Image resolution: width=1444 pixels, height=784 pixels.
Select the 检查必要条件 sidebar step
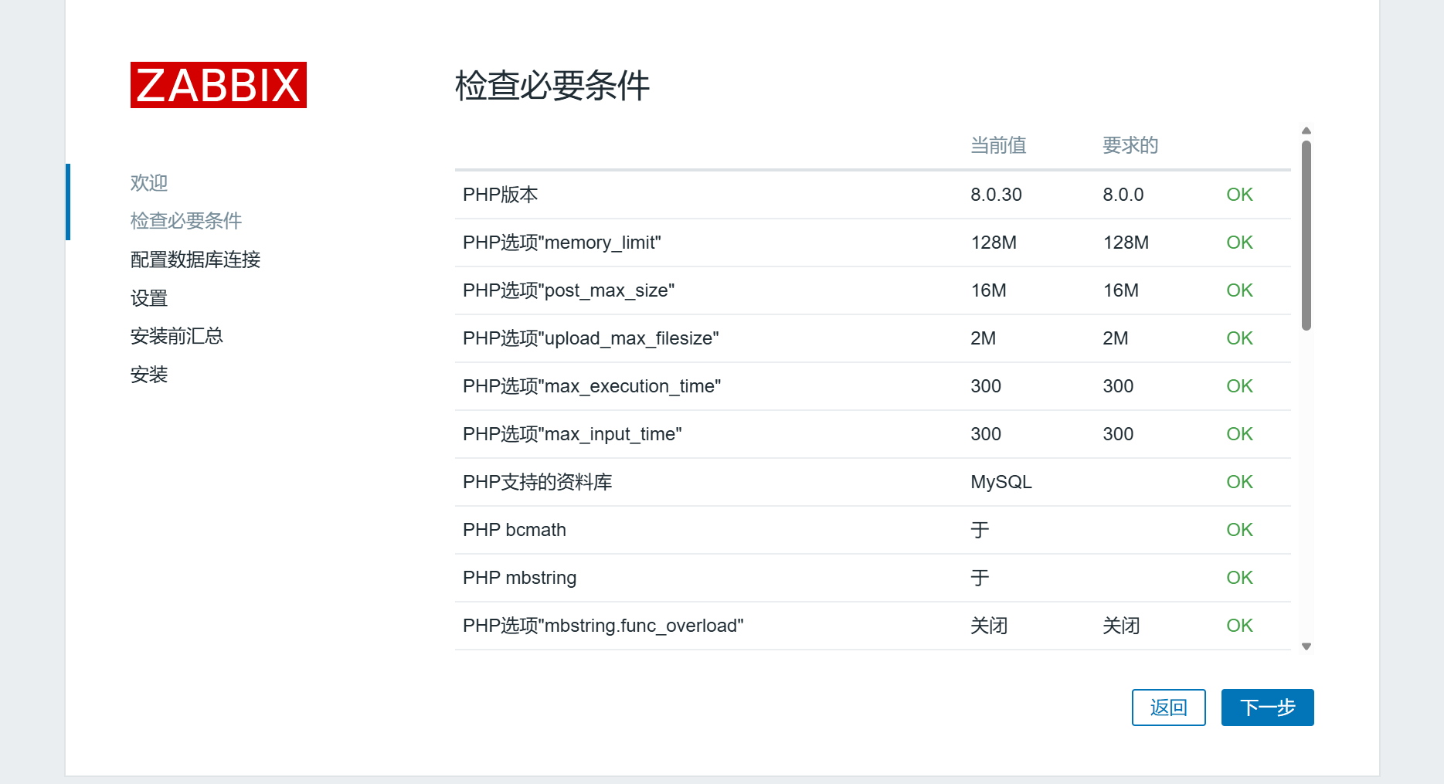coord(186,221)
